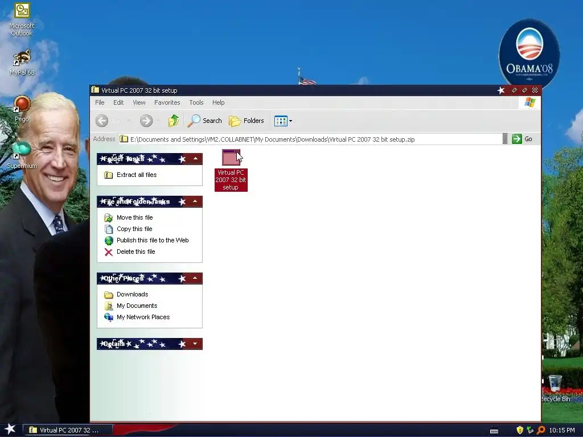
Task: Open the View menu
Action: point(139,102)
